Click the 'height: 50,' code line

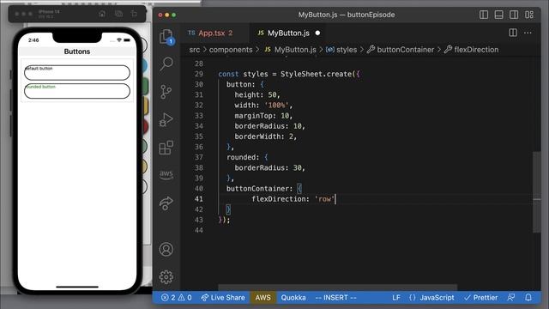[257, 94]
